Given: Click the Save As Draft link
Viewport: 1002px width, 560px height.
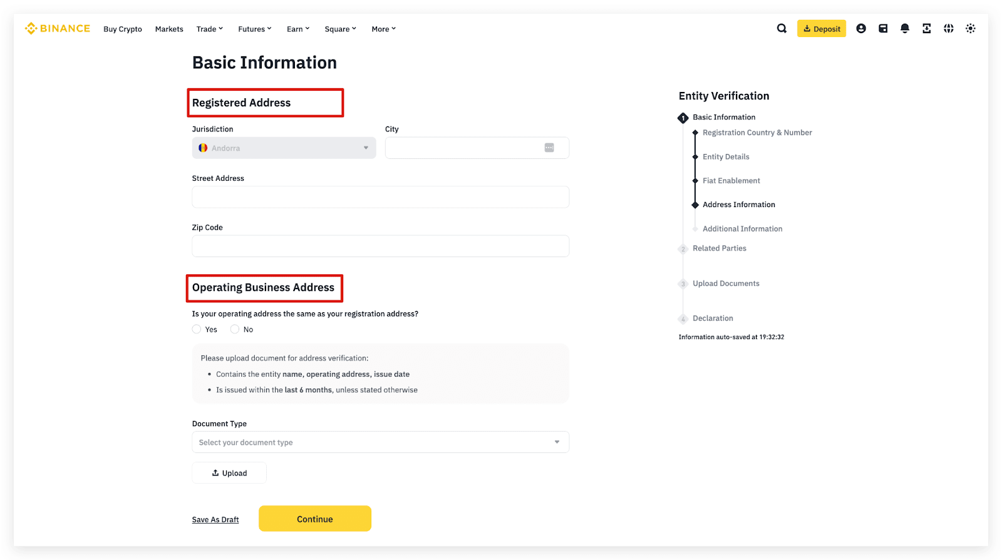Looking at the screenshot, I should click(215, 520).
